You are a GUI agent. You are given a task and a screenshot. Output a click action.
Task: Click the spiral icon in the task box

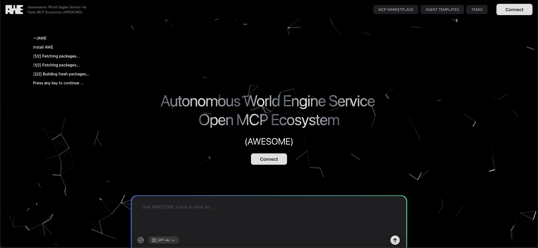(x=141, y=240)
